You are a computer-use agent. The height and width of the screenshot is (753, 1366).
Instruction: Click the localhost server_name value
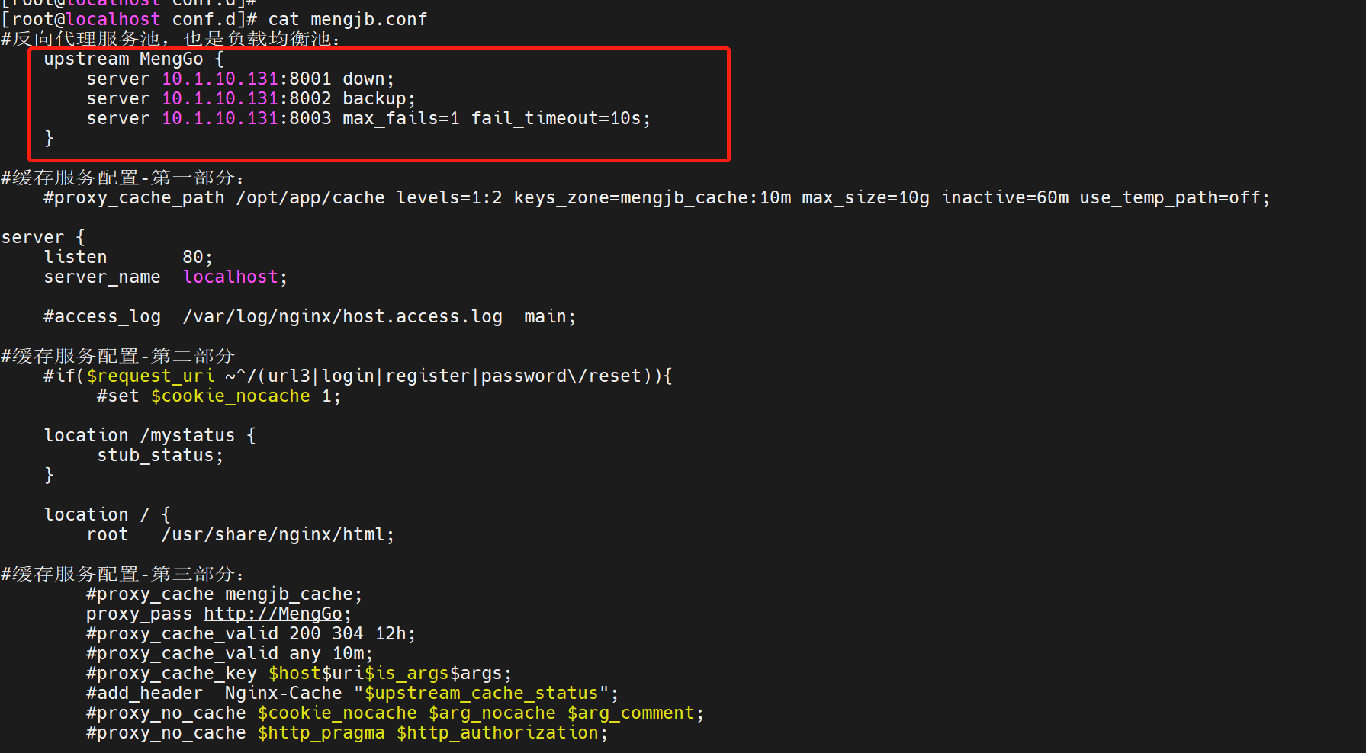[230, 277]
